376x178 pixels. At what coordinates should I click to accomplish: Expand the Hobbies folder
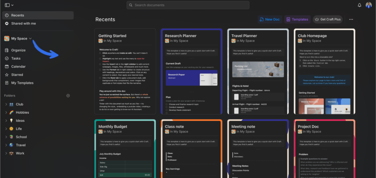[x=22, y=113]
